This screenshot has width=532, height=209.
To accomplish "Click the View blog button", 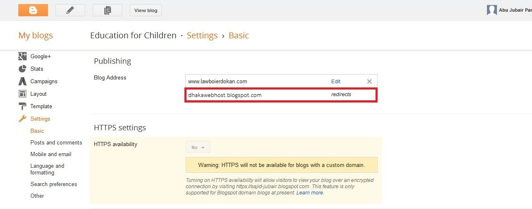I will coord(146,10).
